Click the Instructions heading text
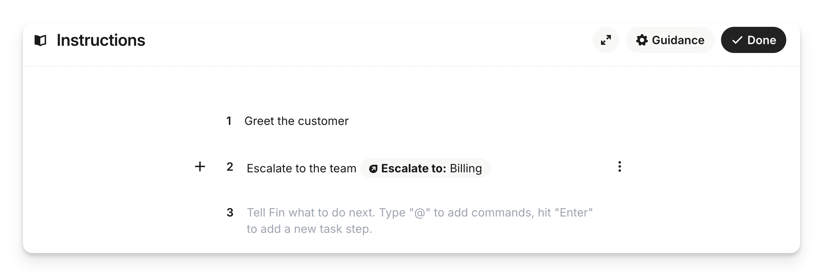This screenshot has height=276, width=823. pyautogui.click(x=101, y=40)
